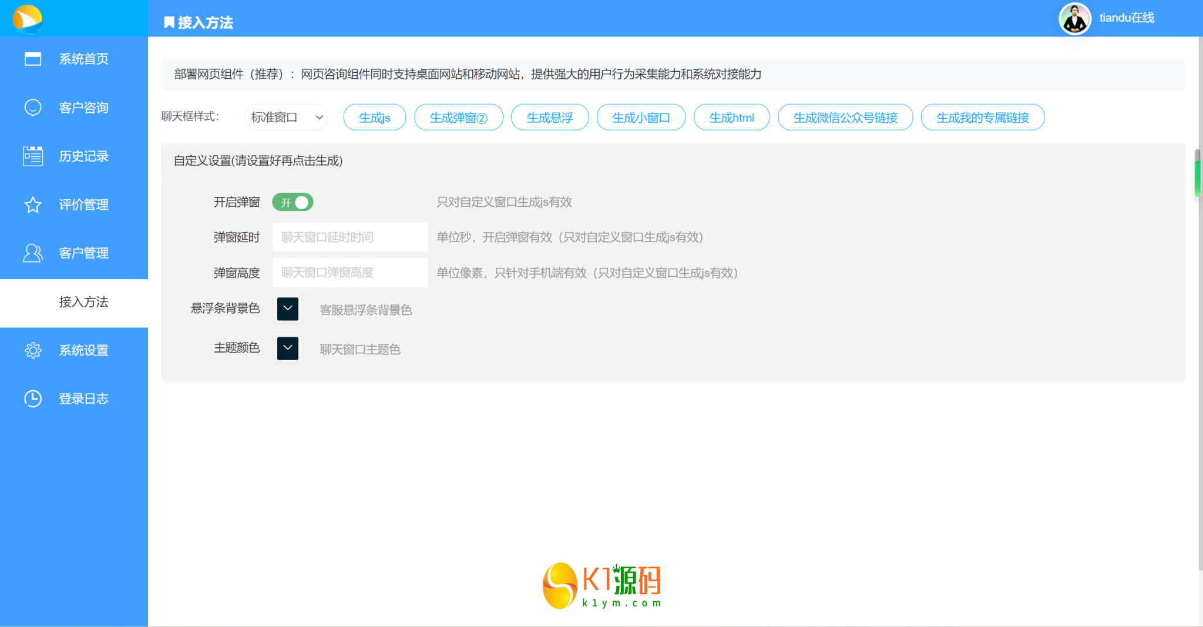
Task: Open the 标准窗口 chat style dropdown
Action: pyautogui.click(x=285, y=117)
